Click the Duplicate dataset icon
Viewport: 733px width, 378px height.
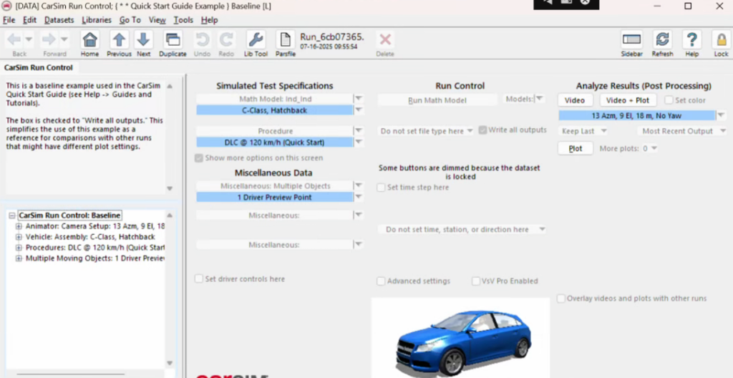pyautogui.click(x=173, y=41)
